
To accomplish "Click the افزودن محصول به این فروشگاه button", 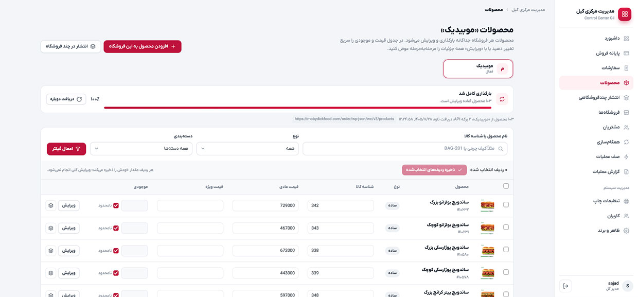I will point(143,46).
